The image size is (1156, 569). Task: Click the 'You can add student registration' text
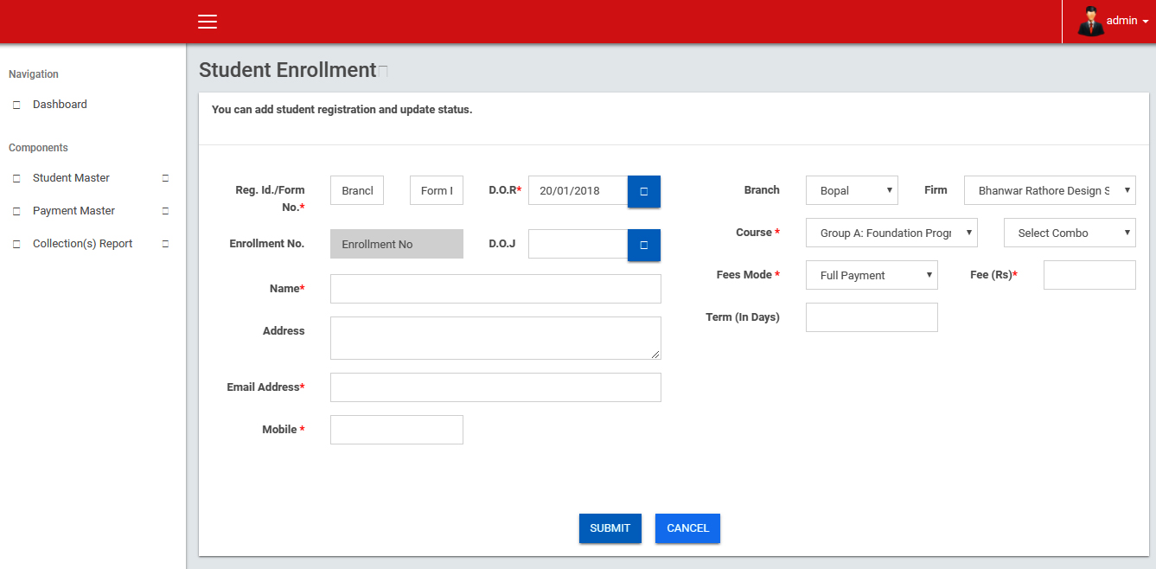pos(342,110)
